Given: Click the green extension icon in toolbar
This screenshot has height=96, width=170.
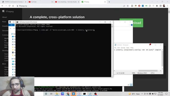Looking at the screenshot, I should click(146, 6).
